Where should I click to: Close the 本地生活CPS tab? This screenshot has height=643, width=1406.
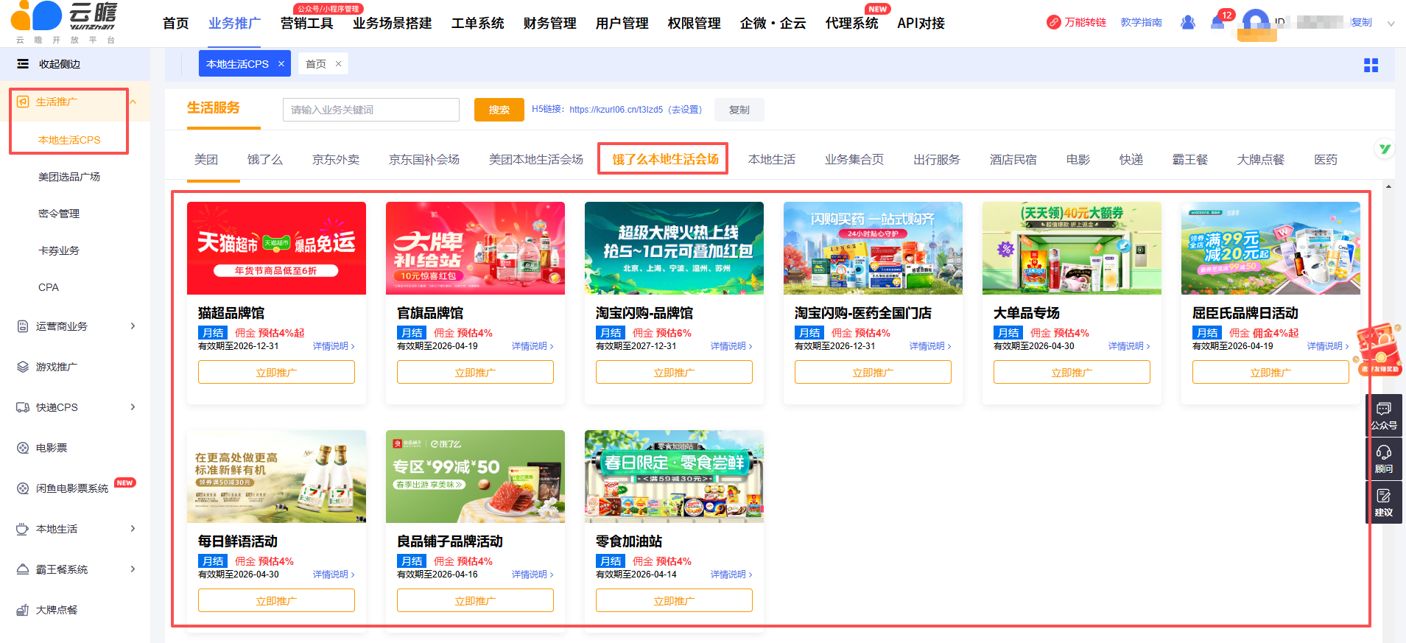click(x=281, y=64)
